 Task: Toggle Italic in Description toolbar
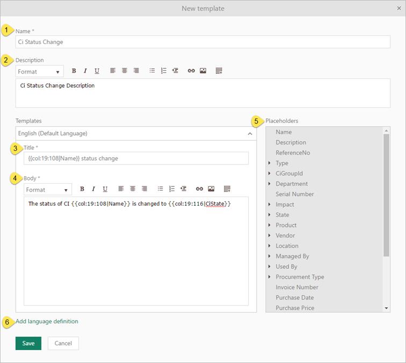85,71
